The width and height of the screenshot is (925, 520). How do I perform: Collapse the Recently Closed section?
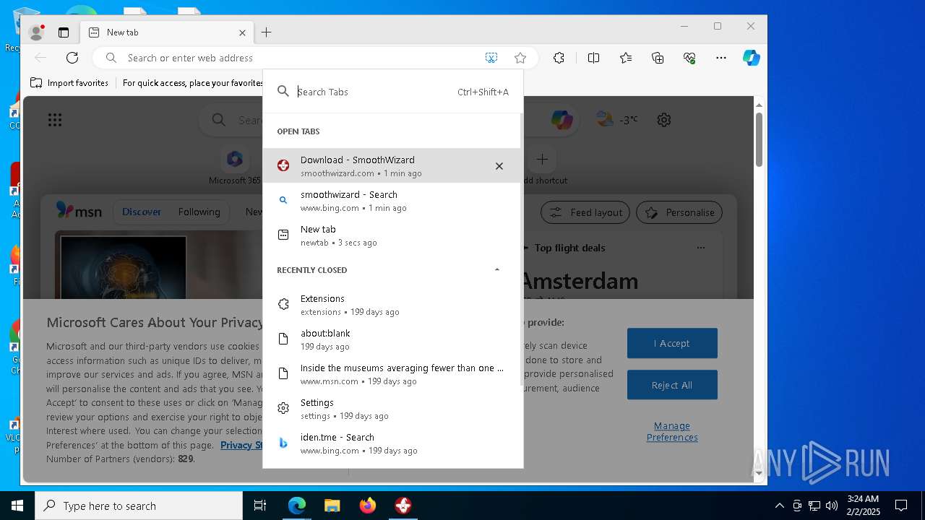pyautogui.click(x=496, y=270)
